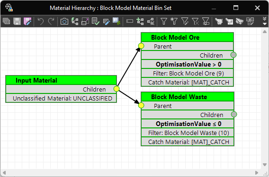This screenshot has height=177, width=269.
Task: Click the horizontal scrollbar right arrow
Action: (257, 173)
